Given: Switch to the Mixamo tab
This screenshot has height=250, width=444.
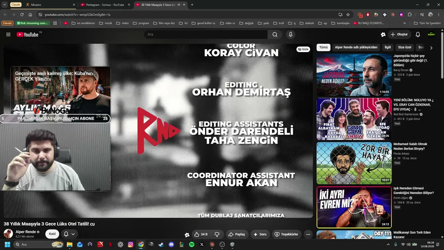Looking at the screenshot, I should tap(50, 5).
